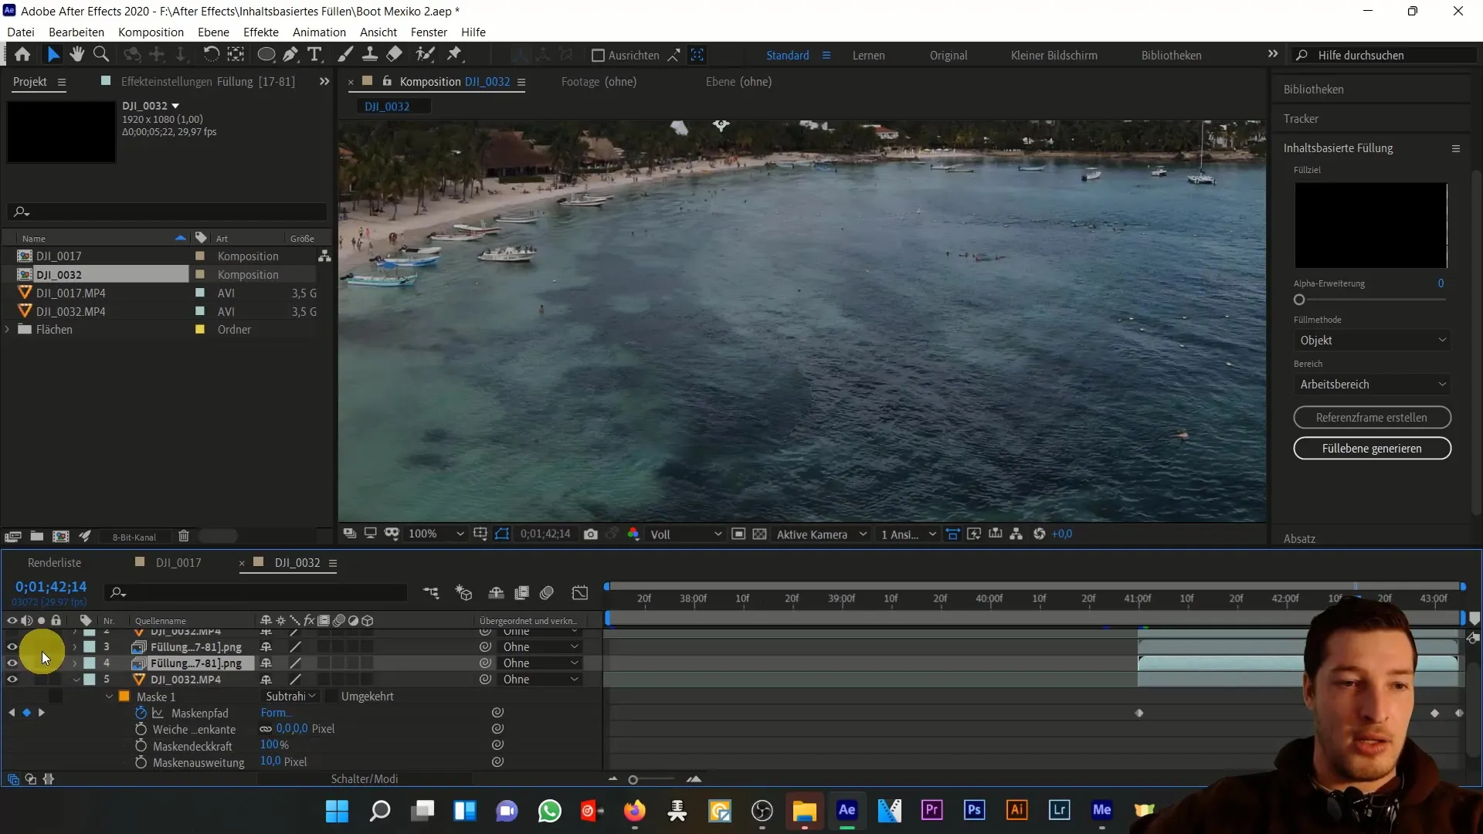Select the Selection (arrow) tool

53,55
